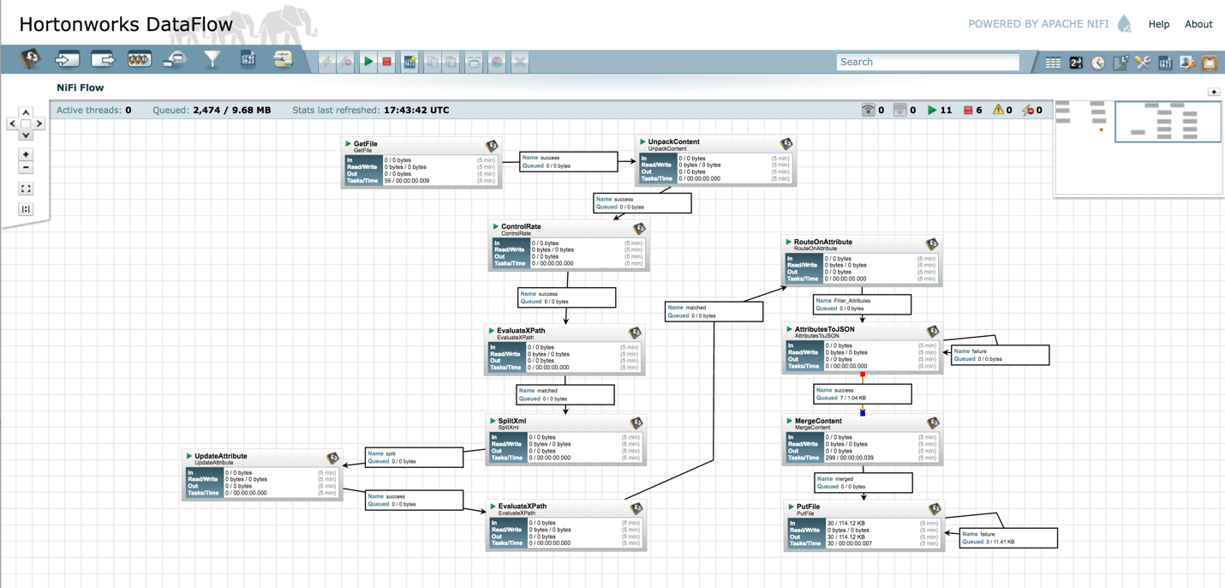Select the Input Port icon in the toolbar
This screenshot has height=588, width=1225.
coord(67,59)
